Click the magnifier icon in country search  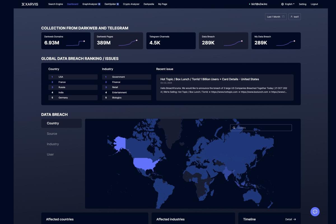234,128
